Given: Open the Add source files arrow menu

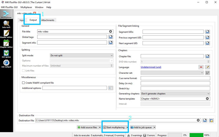Looking at the screenshot, I should point(100,127).
